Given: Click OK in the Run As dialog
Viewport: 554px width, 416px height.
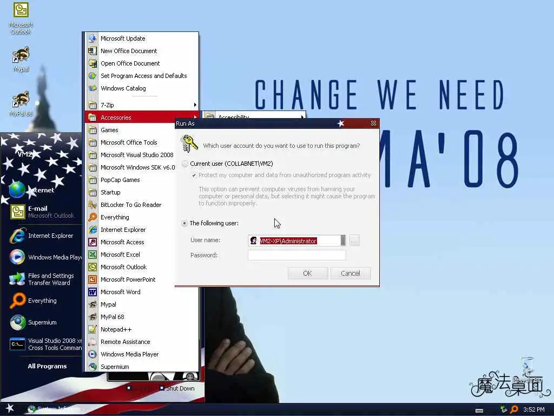Looking at the screenshot, I should click(x=307, y=273).
